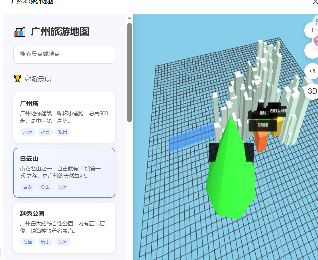
Task: Click the 必游景点 section heading
Action: pos(38,79)
